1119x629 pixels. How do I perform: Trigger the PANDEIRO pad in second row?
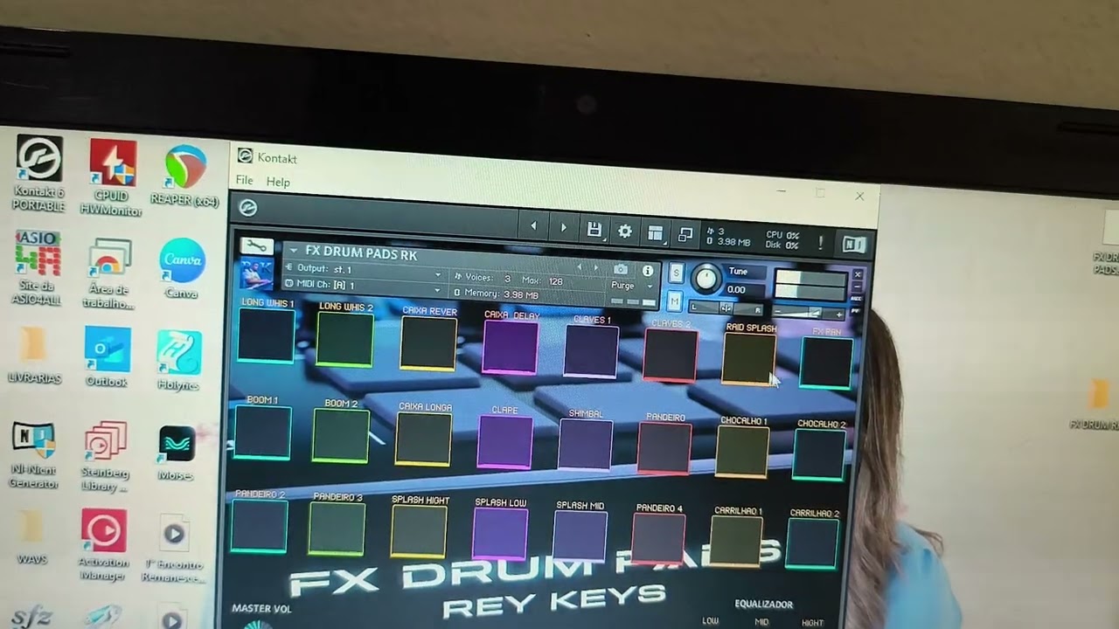tap(664, 449)
